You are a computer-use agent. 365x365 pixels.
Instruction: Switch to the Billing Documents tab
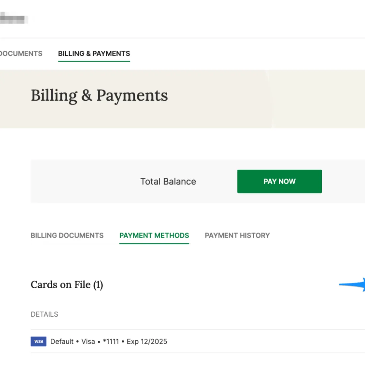point(67,235)
